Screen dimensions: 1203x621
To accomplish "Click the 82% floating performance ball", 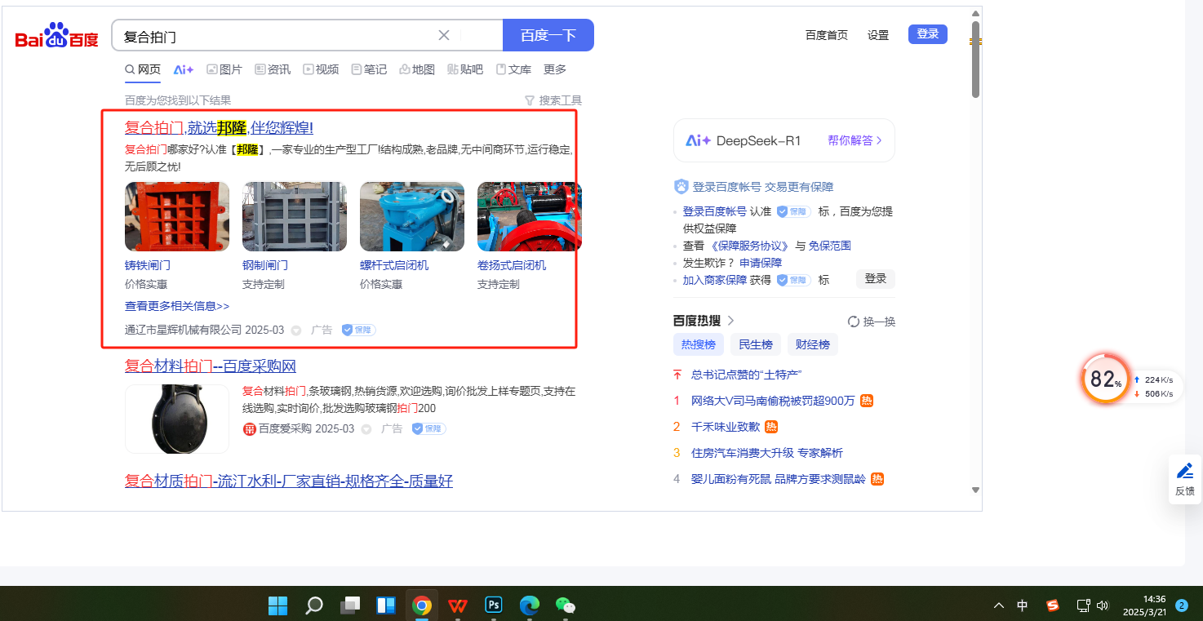I will 1106,378.
